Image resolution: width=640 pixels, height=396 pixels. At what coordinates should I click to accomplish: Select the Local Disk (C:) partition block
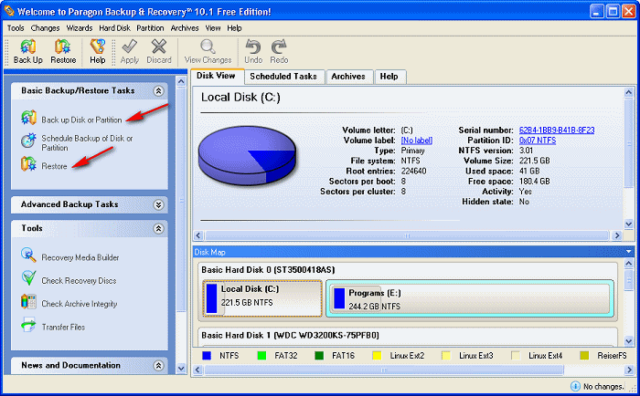tap(262, 298)
